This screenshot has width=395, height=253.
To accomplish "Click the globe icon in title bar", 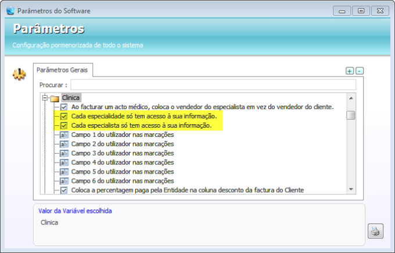I will (10, 11).
